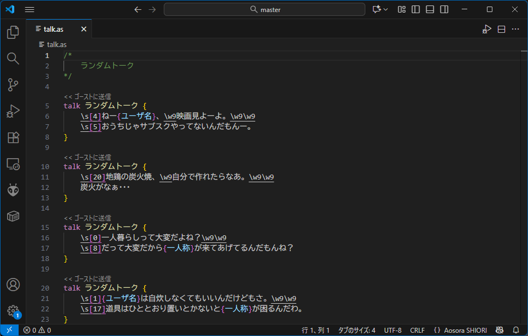Toggle the secondary side bar layout button

444,9
